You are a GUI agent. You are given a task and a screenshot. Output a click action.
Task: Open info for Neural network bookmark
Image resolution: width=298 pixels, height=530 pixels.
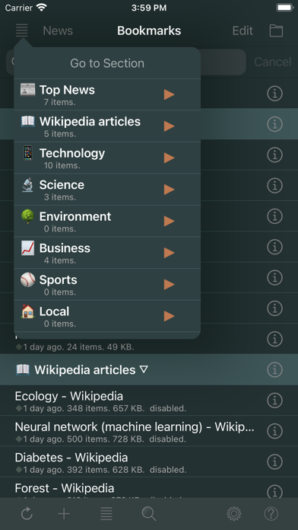(x=274, y=431)
